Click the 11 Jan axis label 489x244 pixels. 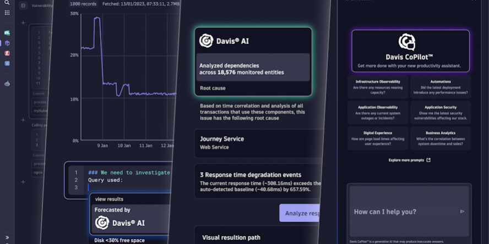pos(145,145)
